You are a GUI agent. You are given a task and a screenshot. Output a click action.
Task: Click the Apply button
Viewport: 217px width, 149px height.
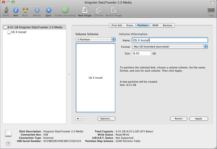tap(199, 118)
